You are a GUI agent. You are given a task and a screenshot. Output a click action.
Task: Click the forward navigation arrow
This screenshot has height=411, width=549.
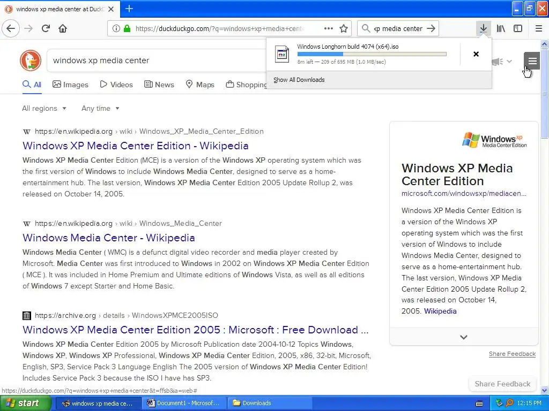click(28, 28)
